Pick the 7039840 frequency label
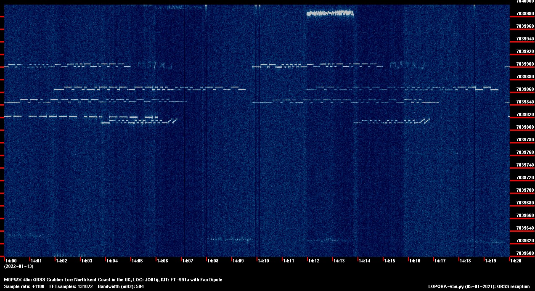 tap(525, 102)
